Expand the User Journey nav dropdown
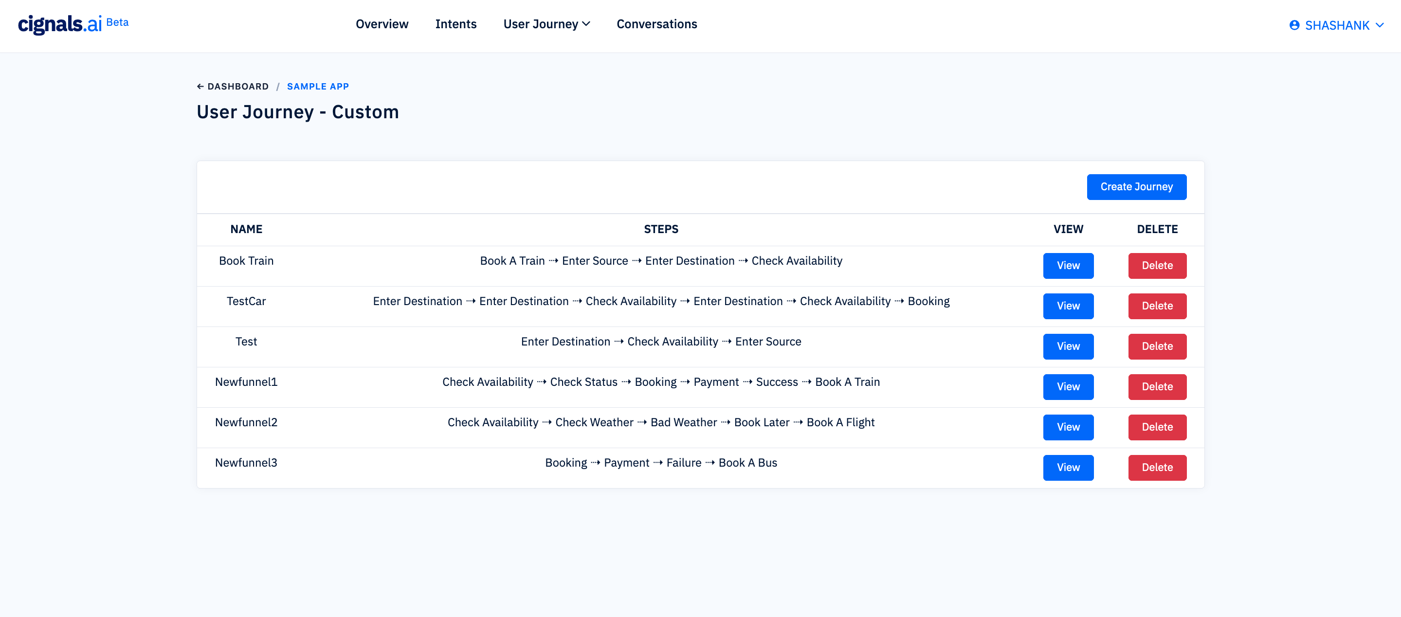The height and width of the screenshot is (617, 1401). coord(546,24)
